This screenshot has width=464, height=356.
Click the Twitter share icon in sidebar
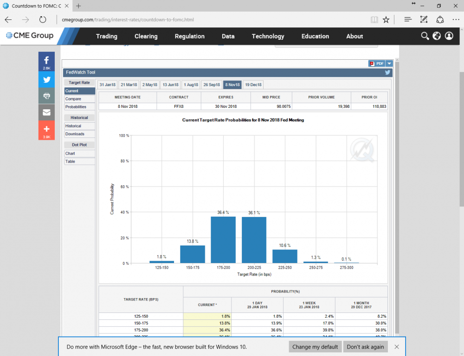pos(46,79)
